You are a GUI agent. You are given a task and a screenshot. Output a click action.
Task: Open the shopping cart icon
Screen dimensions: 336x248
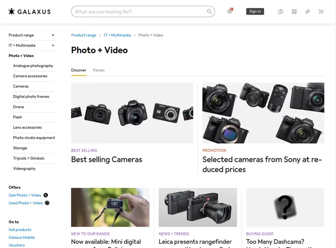pyautogui.click(x=321, y=12)
